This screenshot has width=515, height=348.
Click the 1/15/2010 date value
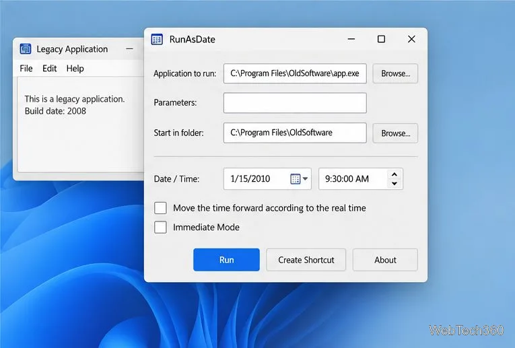[x=250, y=179]
